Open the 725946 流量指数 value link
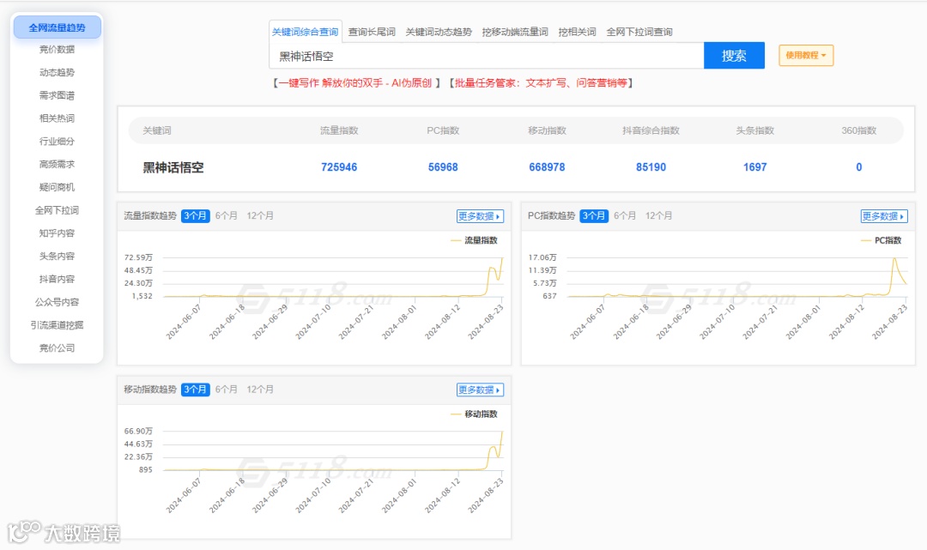This screenshot has width=927, height=550. [339, 167]
